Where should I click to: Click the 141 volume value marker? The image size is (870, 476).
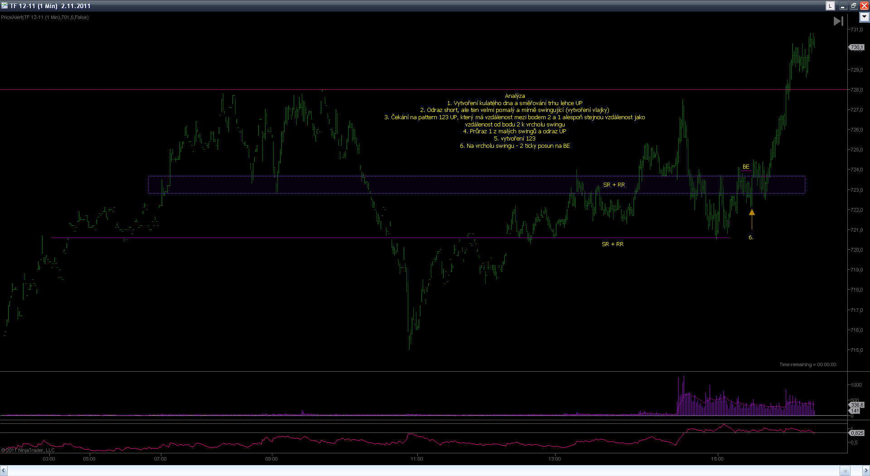[x=855, y=411]
